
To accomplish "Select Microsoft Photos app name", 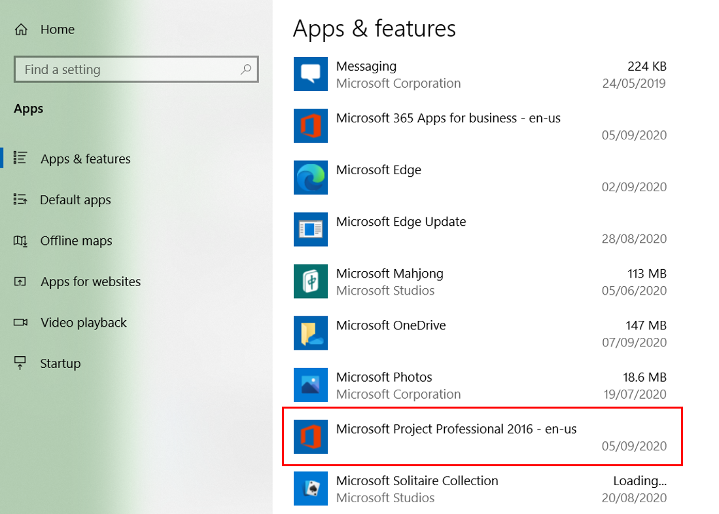I will click(384, 377).
